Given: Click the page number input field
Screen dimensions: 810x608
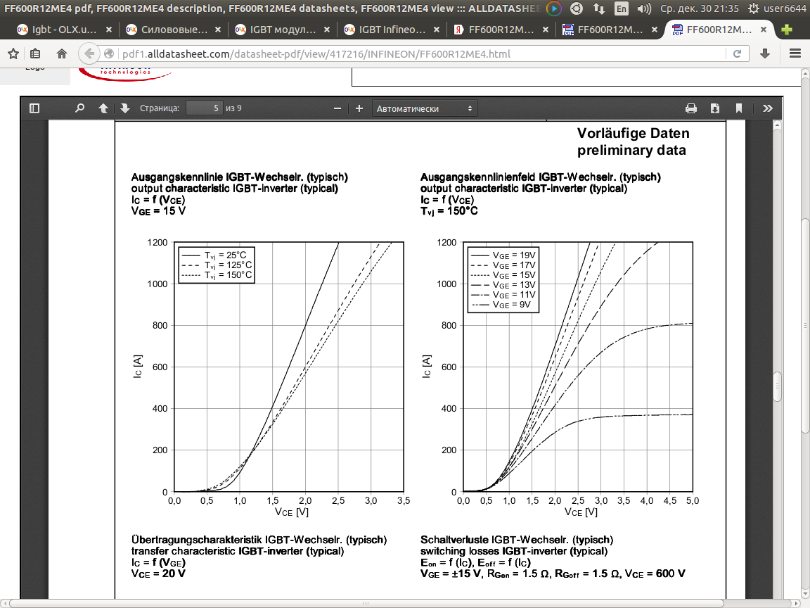Looking at the screenshot, I should tap(204, 108).
